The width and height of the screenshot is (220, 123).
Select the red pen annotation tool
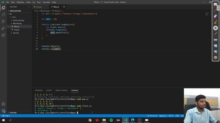(216, 11)
